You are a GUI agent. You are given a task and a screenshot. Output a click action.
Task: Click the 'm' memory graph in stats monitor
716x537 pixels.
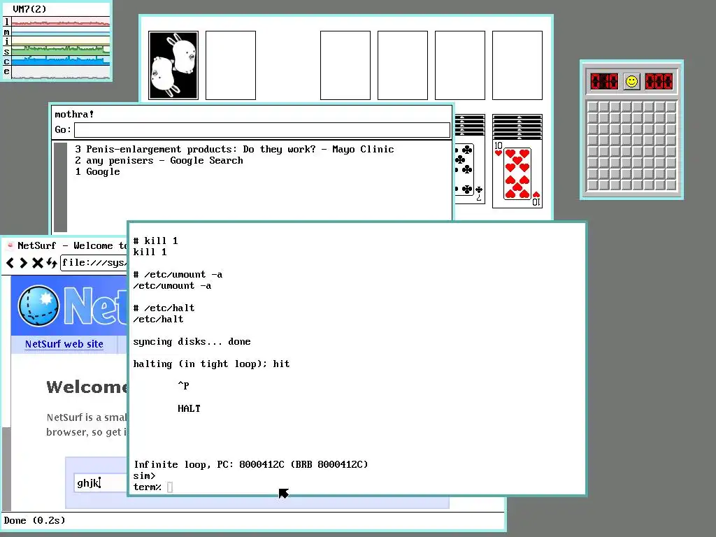[60, 31]
